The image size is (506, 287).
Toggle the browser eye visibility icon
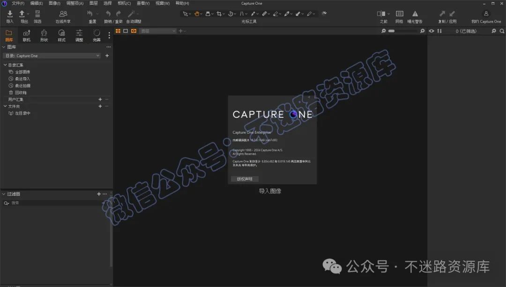(x=432, y=31)
